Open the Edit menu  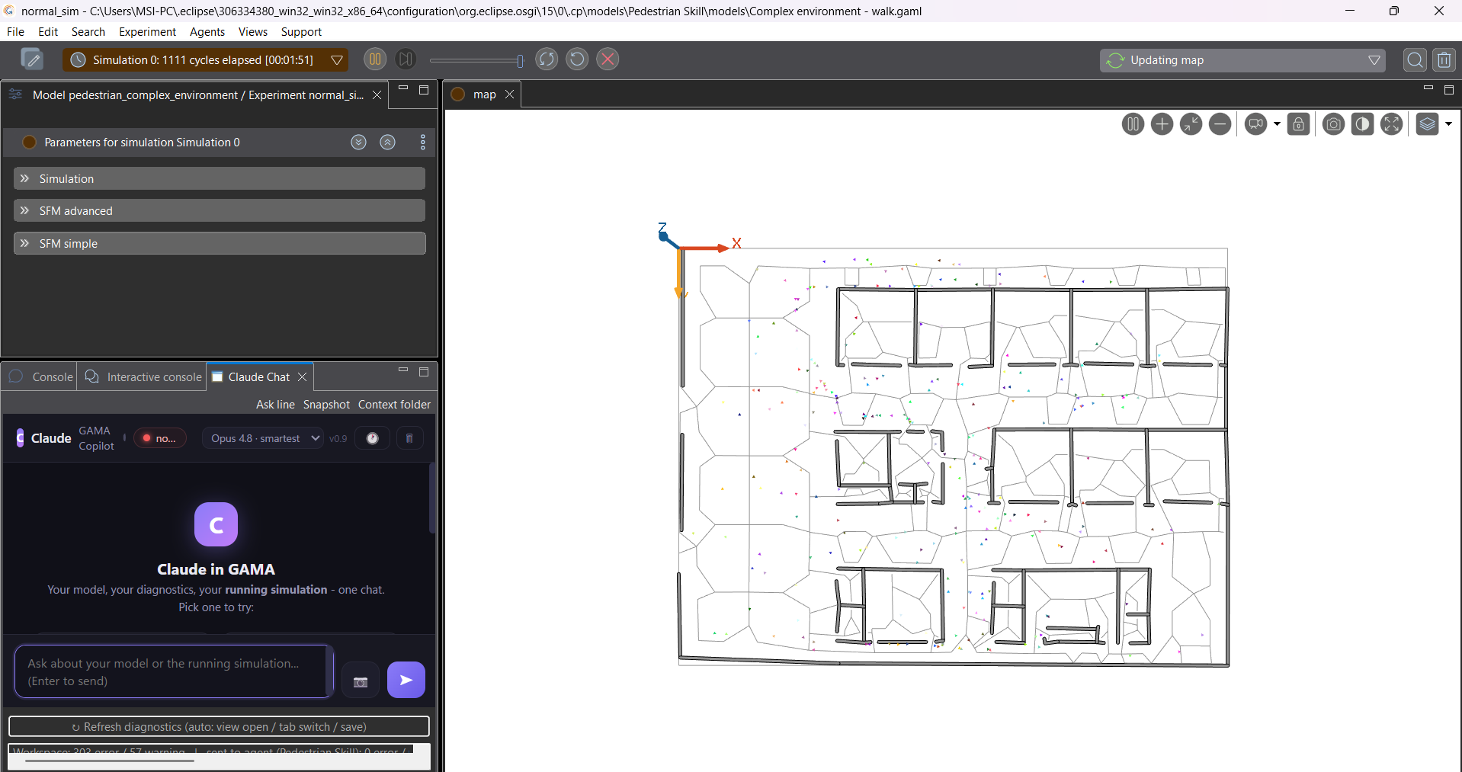48,32
